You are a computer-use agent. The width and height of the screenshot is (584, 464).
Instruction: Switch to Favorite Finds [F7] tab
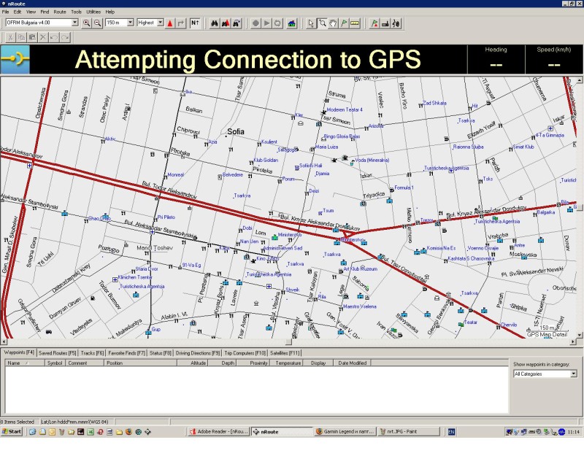coord(126,353)
